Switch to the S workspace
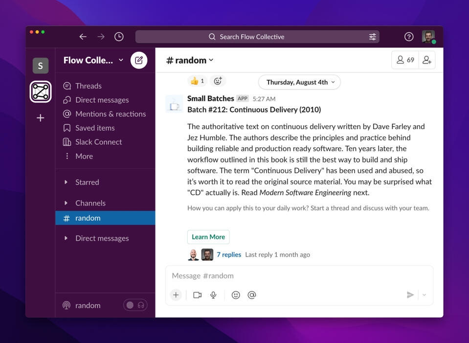The image size is (469, 343). [41, 66]
